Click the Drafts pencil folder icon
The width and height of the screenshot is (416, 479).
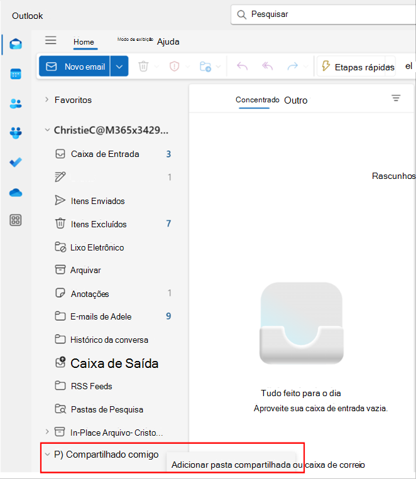click(x=60, y=177)
